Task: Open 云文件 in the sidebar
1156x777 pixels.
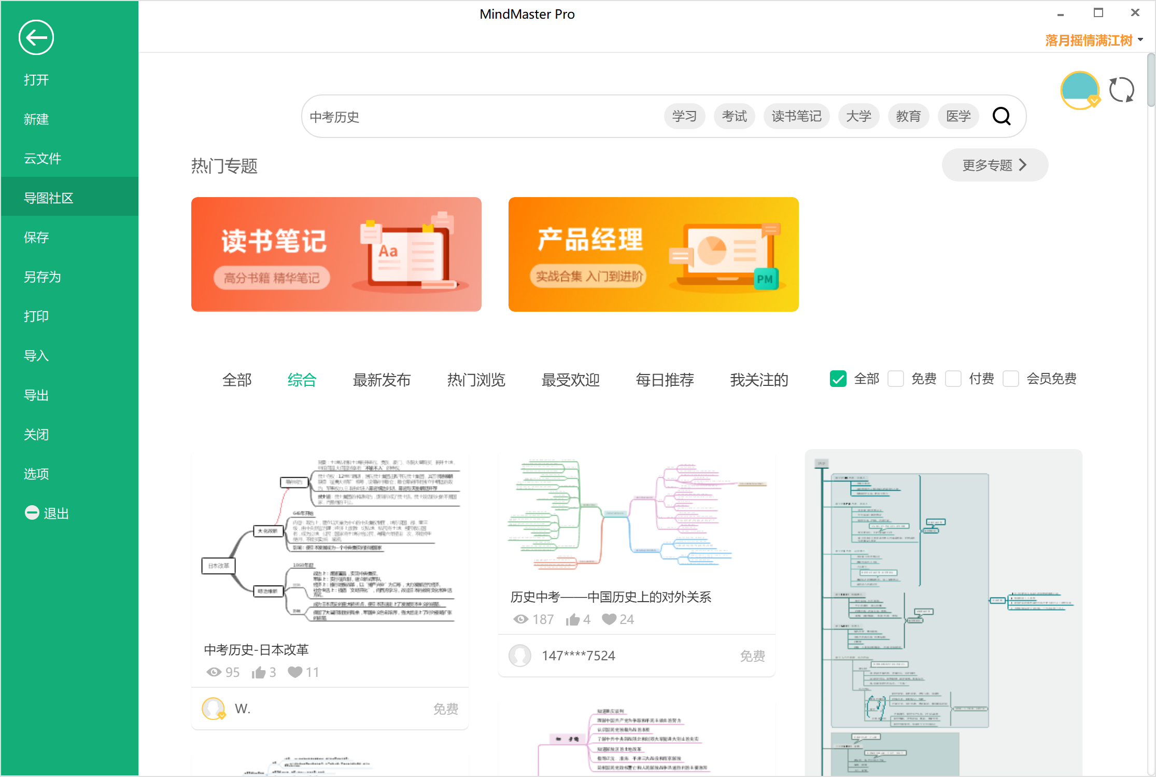Action: [x=69, y=159]
